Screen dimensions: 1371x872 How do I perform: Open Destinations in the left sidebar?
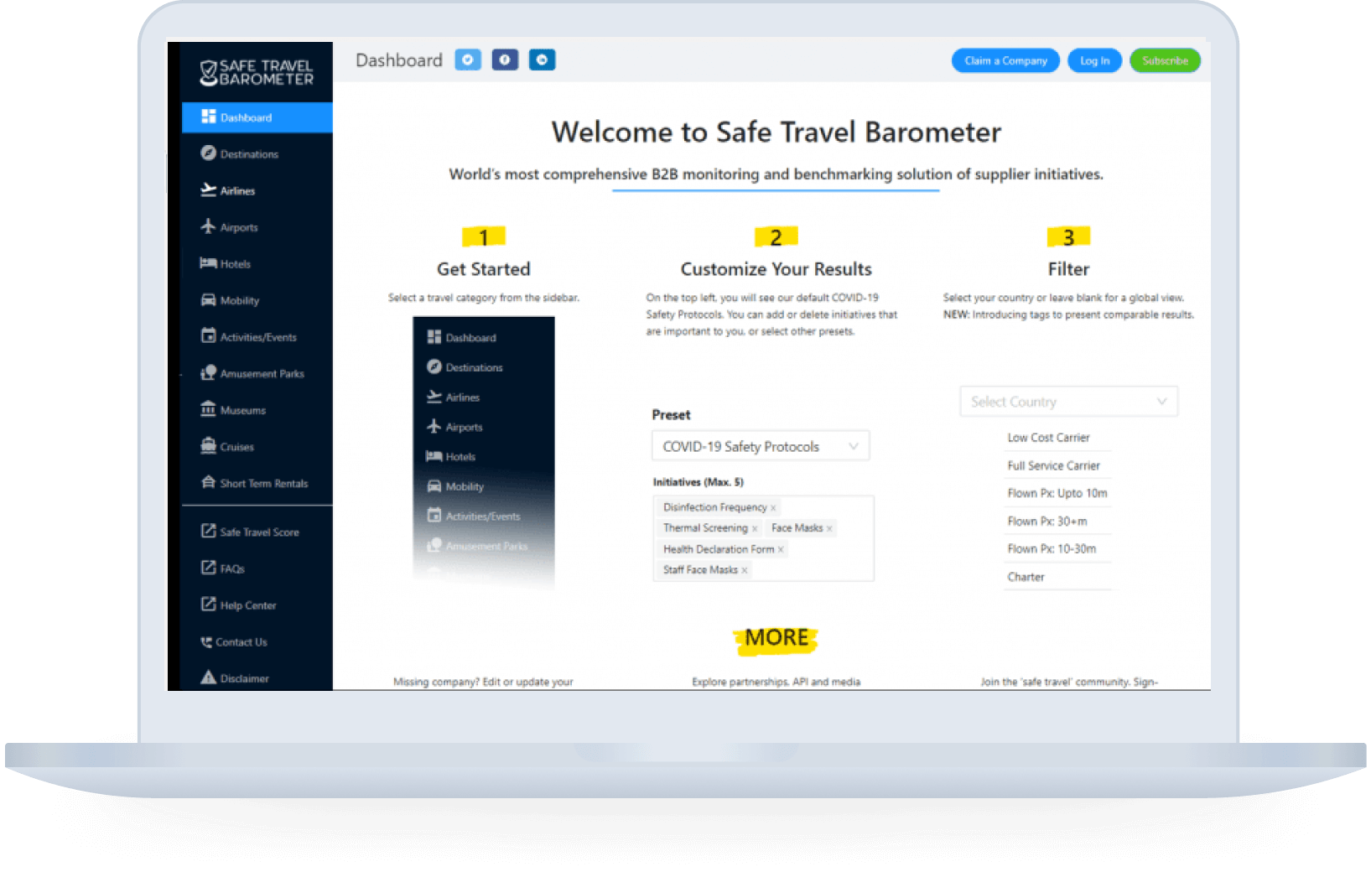coord(257,154)
